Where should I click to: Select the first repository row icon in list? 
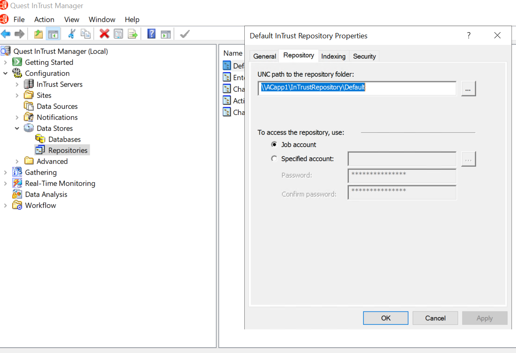pyautogui.click(x=227, y=65)
